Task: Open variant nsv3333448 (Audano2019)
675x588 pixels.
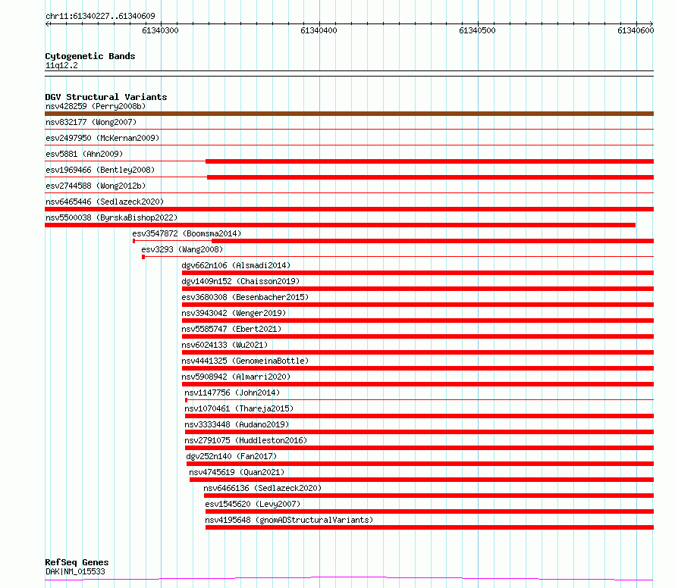Action: click(237, 424)
